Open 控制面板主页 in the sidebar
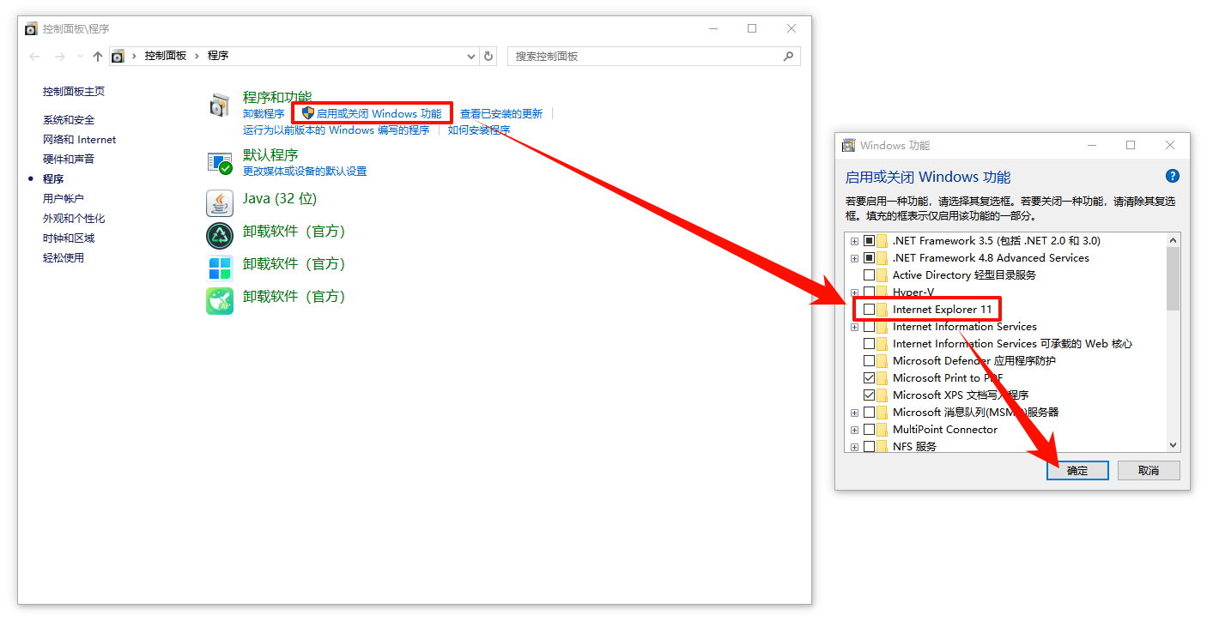Viewport: 1213px width, 621px height. point(74,92)
